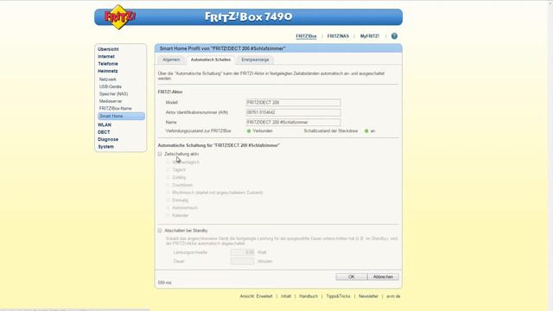Click the FRITZ!NAS top navigation link
The image size is (553, 311).
pos(338,36)
